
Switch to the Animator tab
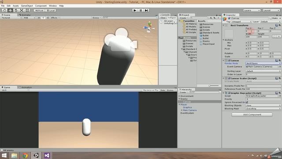click(25, 15)
